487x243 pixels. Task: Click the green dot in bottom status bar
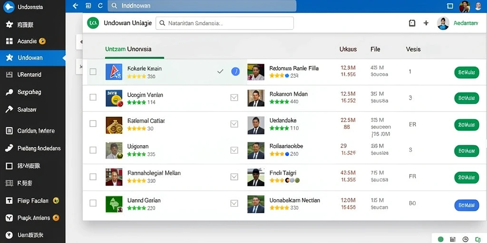click(440, 239)
